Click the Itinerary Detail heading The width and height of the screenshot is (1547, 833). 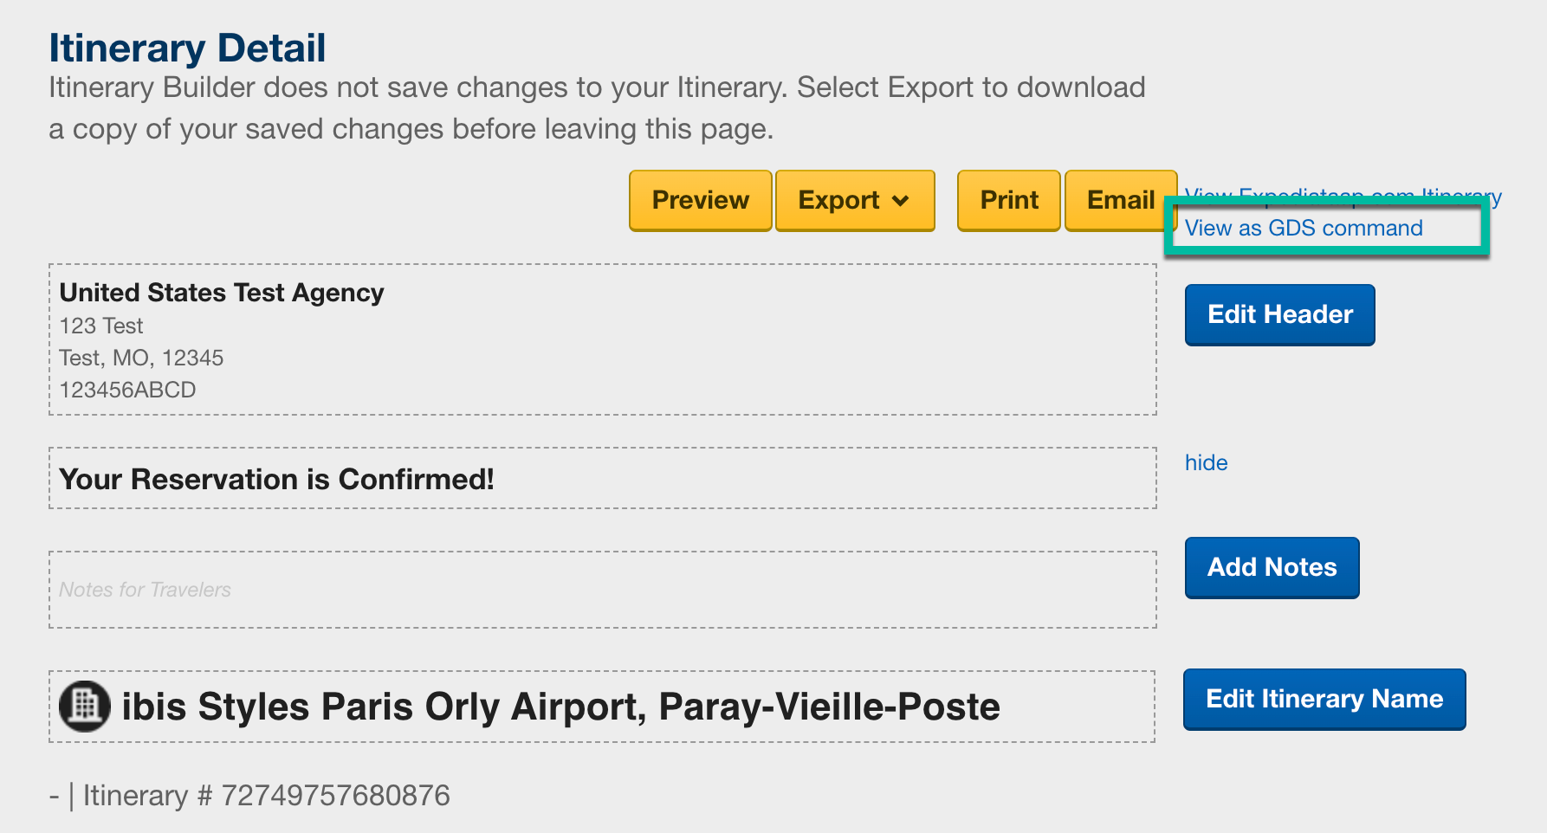tap(187, 48)
